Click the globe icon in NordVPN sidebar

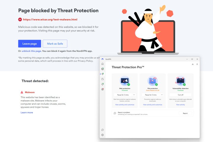(x=102, y=69)
